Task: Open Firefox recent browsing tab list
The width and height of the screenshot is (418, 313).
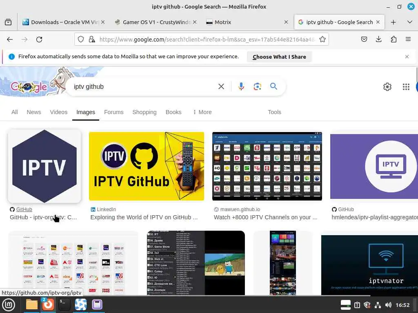Action: click(8, 22)
